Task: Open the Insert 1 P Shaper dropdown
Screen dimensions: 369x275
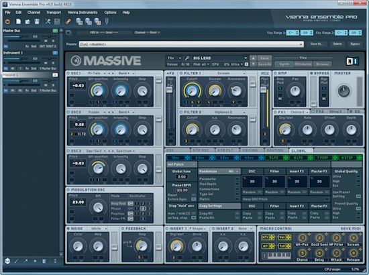Action: pos(197,229)
